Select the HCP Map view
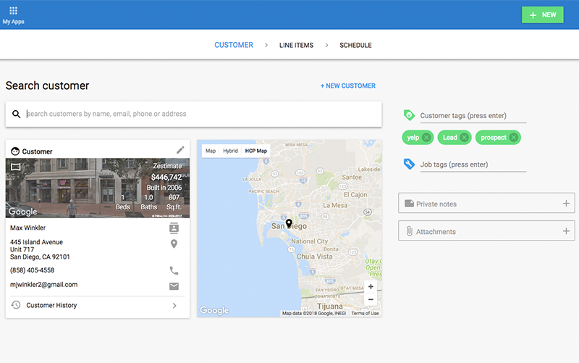The height and width of the screenshot is (363, 579). tap(256, 151)
